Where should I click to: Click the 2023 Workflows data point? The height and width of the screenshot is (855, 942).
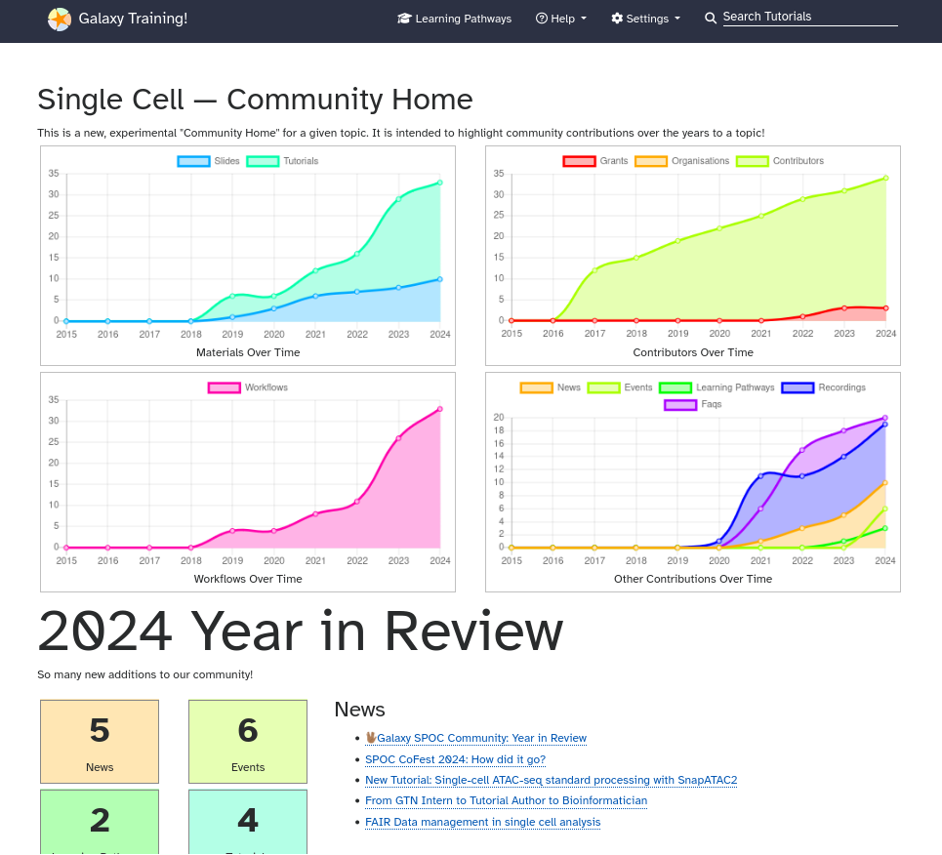[x=398, y=438]
